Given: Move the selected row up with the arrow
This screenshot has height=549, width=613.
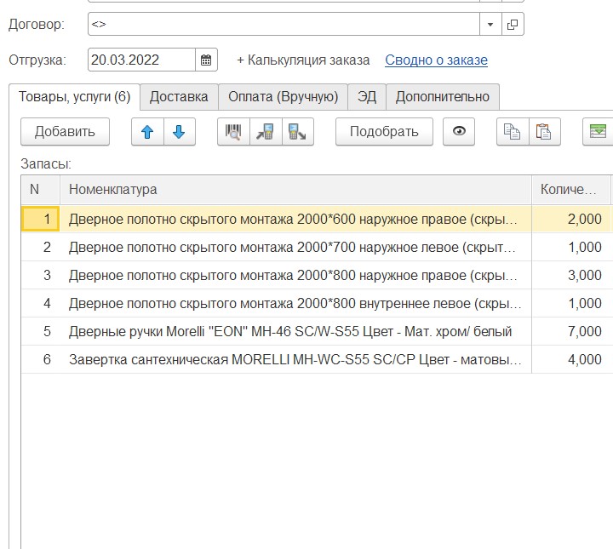Looking at the screenshot, I should (x=147, y=132).
